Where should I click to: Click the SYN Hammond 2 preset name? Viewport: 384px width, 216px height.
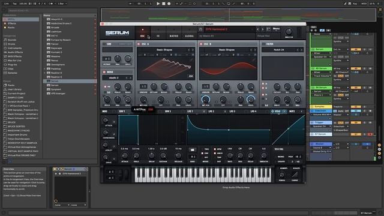click(217, 29)
